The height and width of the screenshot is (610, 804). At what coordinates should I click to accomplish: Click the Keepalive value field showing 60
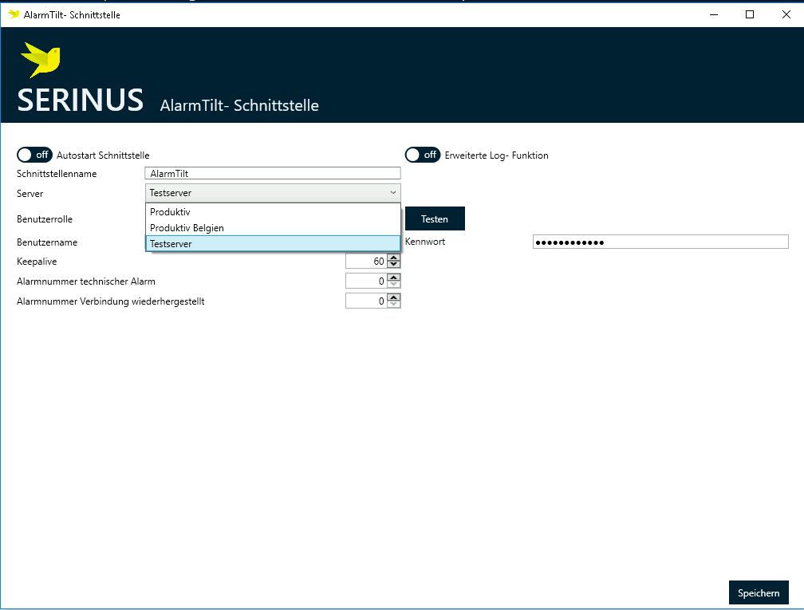tap(366, 261)
